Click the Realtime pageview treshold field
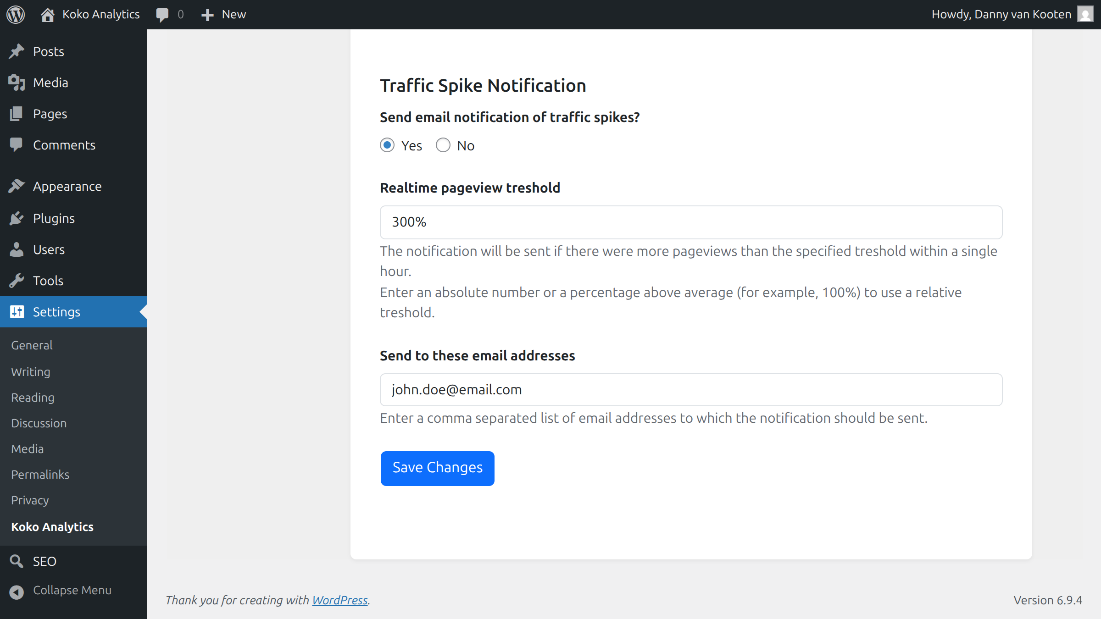This screenshot has width=1101, height=619. (x=691, y=222)
